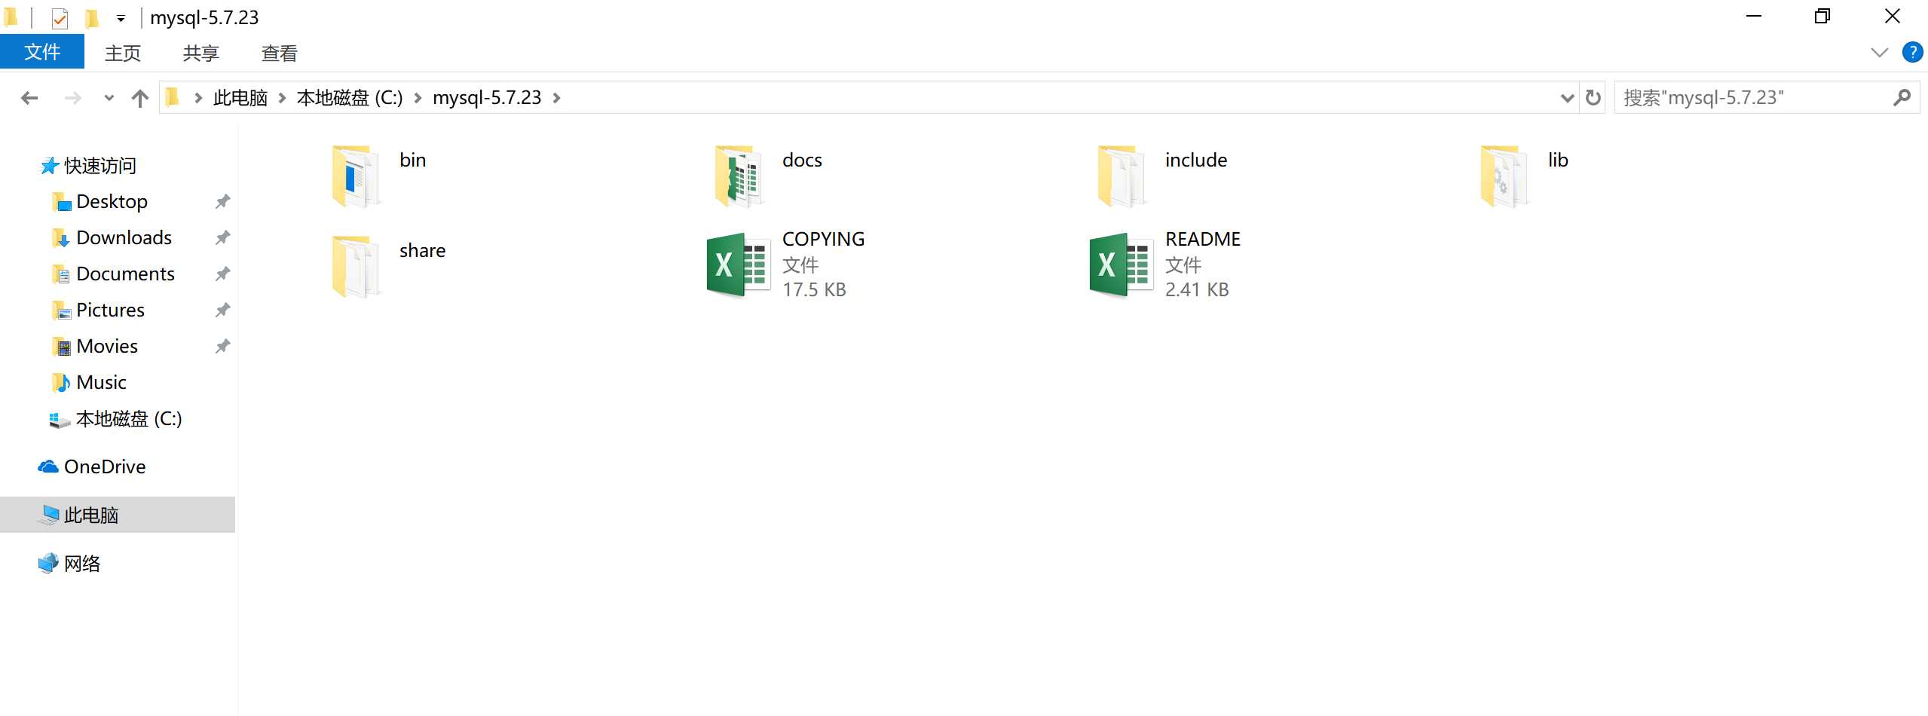Click mysql-5.7.23 in the address breadcrumb
The height and width of the screenshot is (716, 1928).
[487, 98]
